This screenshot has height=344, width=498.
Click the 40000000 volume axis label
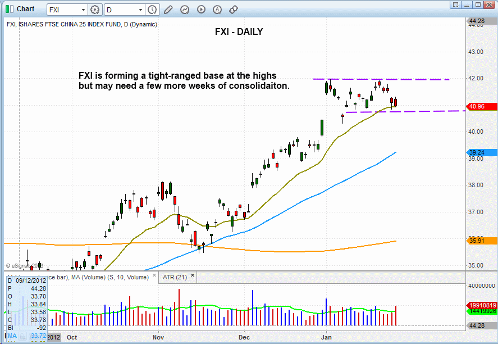482,286
